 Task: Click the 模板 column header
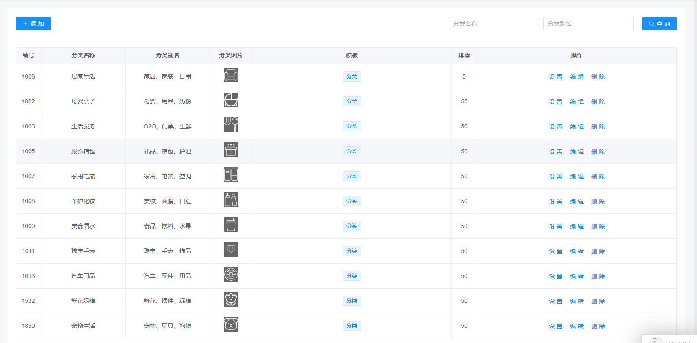click(x=352, y=55)
